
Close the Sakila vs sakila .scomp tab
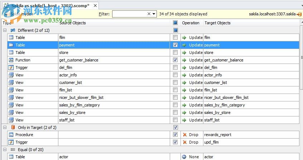[x=95, y=6]
